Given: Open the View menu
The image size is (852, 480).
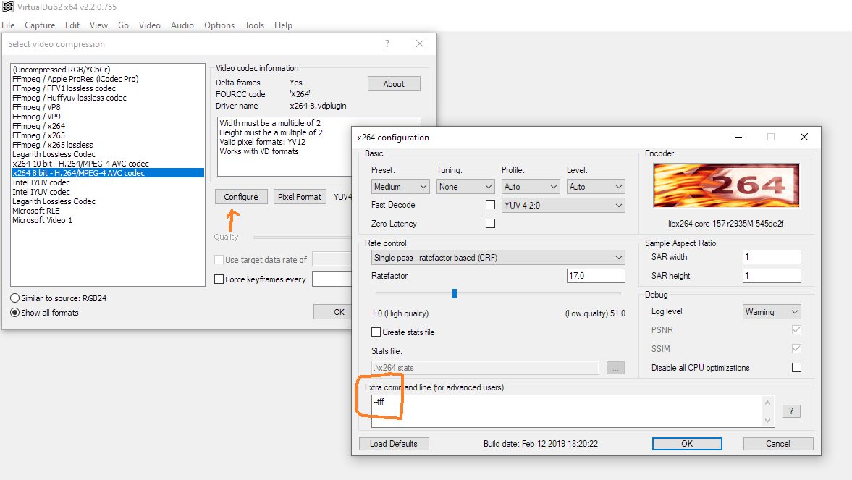Looking at the screenshot, I should 99,25.
